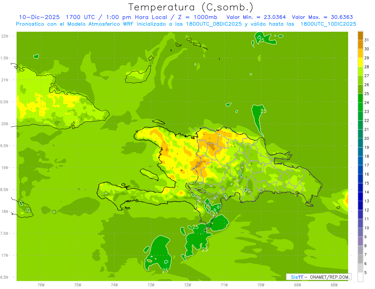375x289 pixels.
Task: Click the longitude axis label '71W'
Action: pos(224,285)
